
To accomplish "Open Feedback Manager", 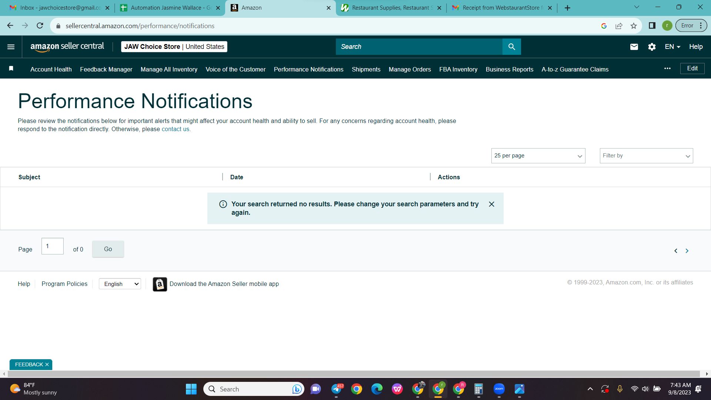I will 106,69.
